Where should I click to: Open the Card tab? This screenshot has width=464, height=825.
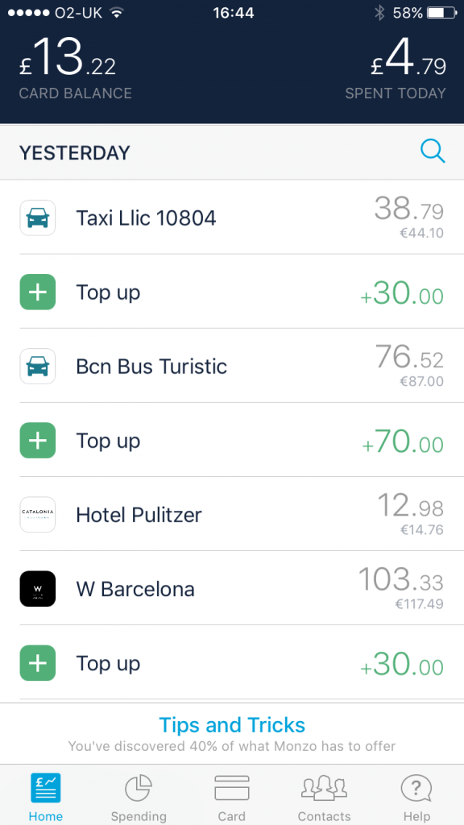(x=231, y=798)
